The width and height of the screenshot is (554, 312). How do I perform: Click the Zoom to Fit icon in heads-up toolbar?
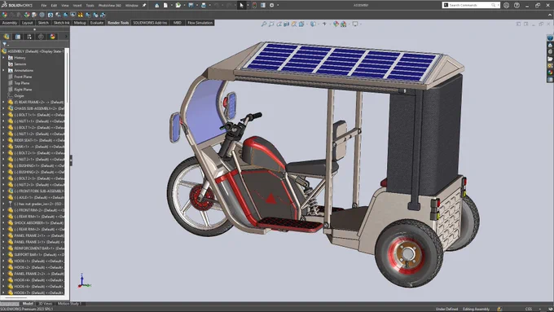pos(264,24)
